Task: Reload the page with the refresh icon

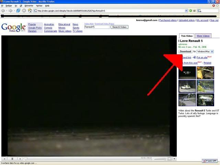Action: tap(18, 11)
